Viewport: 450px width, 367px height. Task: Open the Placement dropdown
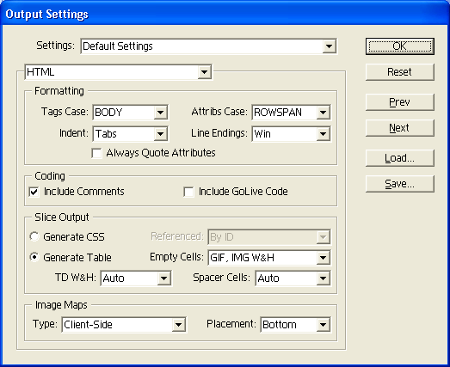point(296,325)
